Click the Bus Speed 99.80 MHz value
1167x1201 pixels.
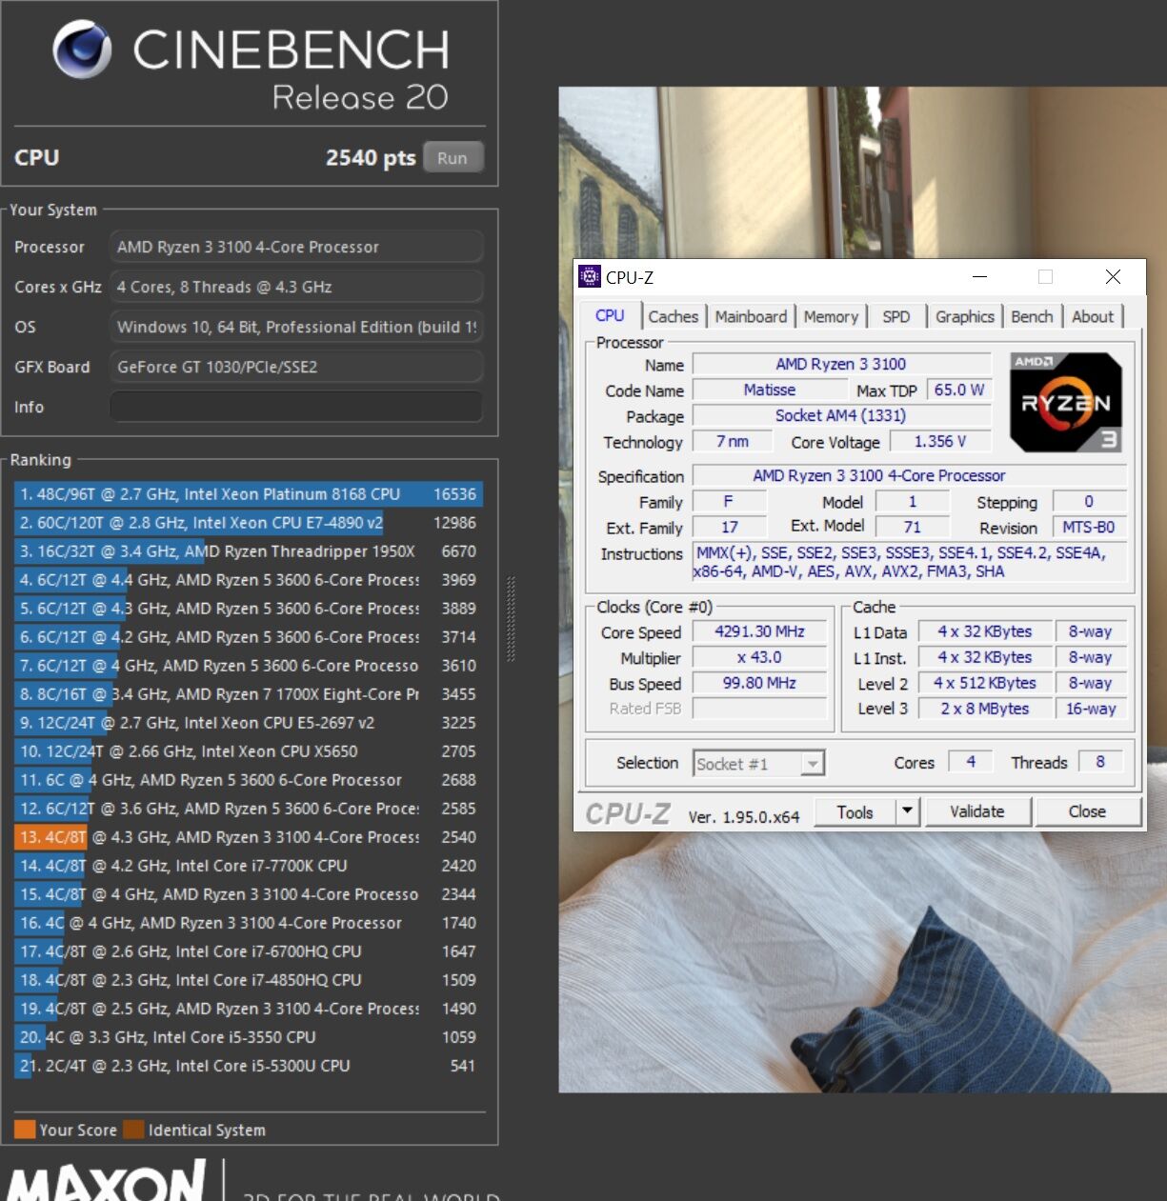(759, 683)
